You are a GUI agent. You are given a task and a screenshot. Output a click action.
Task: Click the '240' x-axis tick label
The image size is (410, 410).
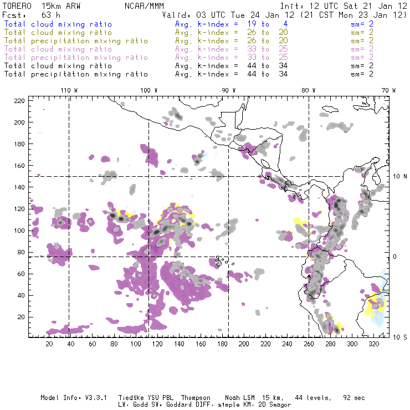click(x=287, y=344)
